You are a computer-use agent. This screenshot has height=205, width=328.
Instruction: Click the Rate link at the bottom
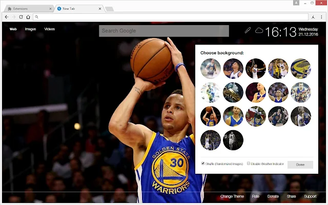[256, 196]
